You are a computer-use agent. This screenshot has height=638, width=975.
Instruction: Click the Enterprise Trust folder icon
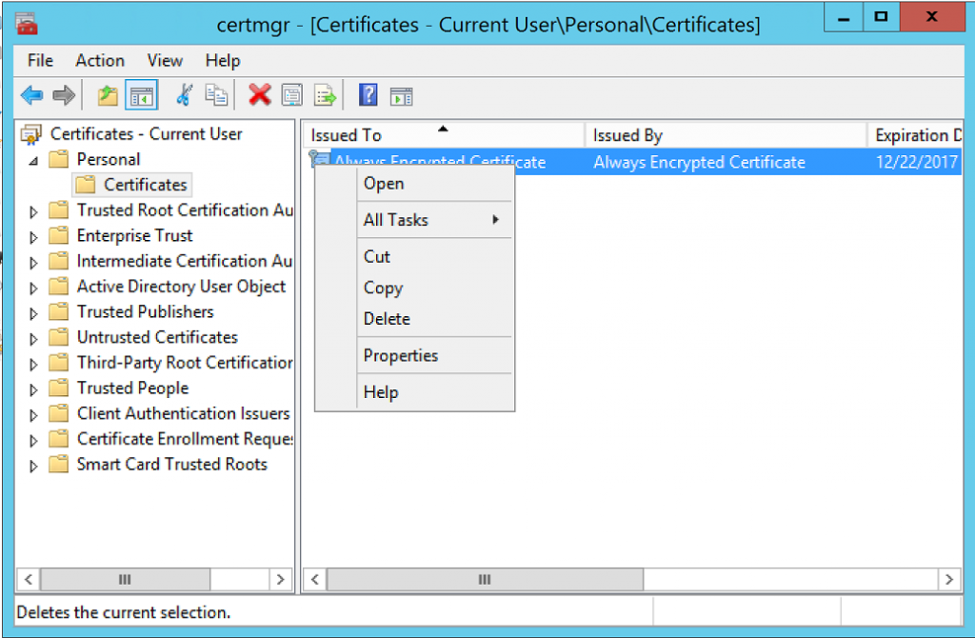click(58, 235)
